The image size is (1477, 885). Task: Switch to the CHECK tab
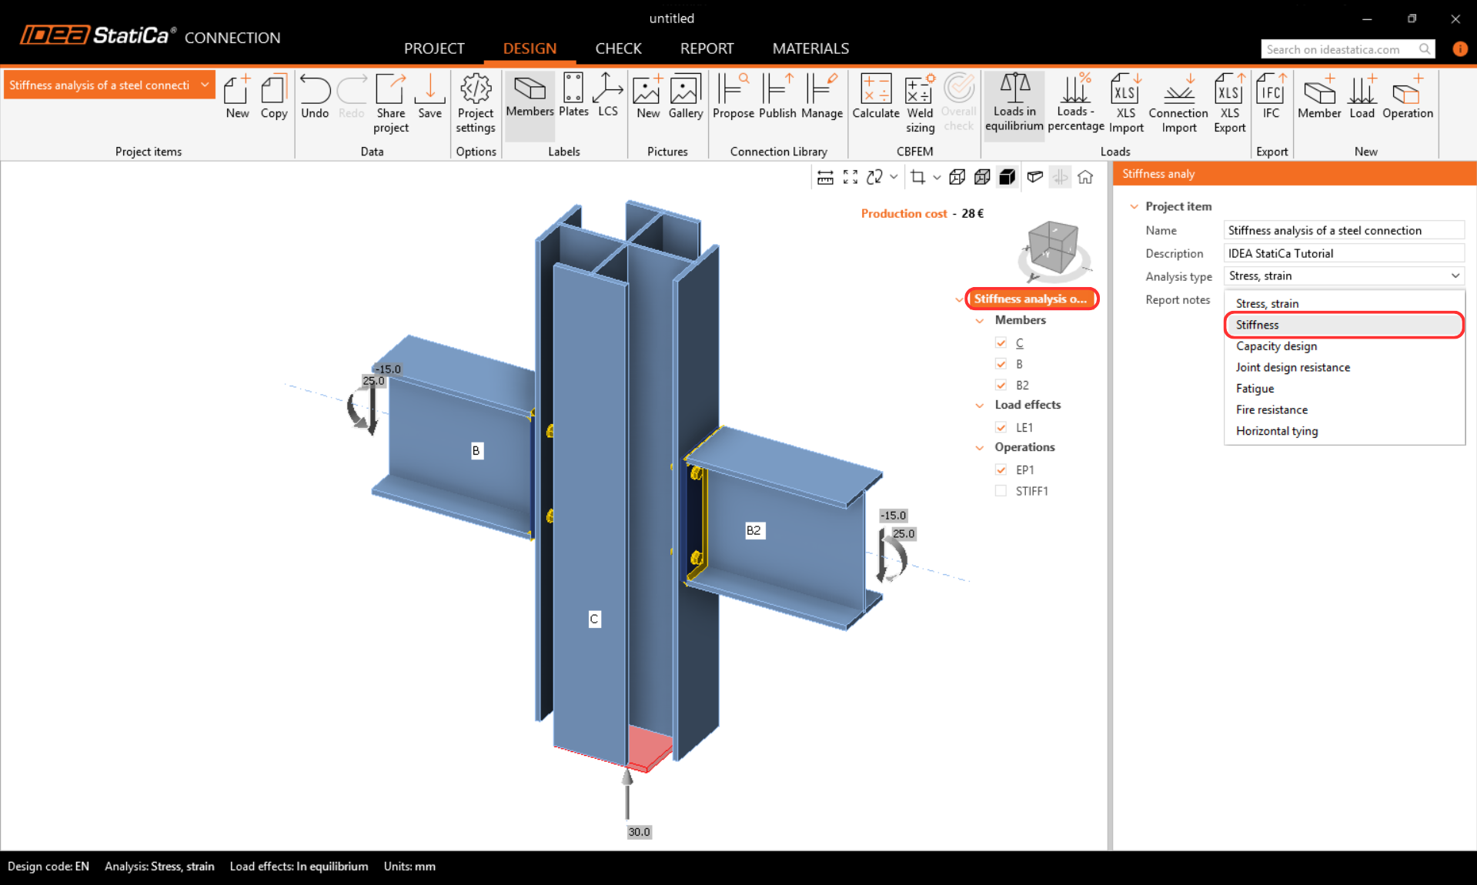[618, 48]
